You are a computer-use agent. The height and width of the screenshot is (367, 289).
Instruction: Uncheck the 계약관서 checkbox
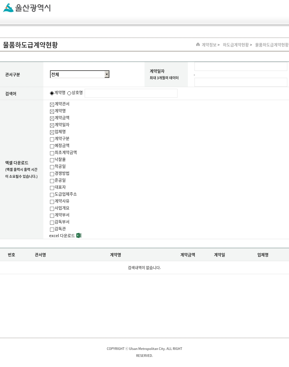(x=52, y=104)
